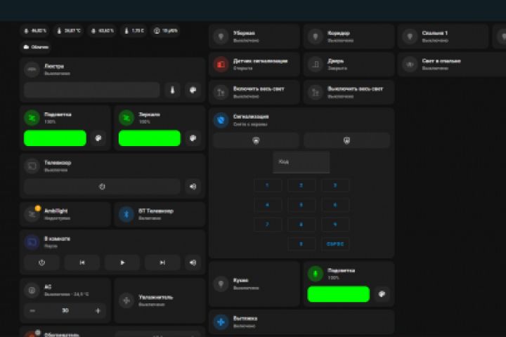Open color palette for the Зеркало light
This screenshot has height=337, width=506.
(x=193, y=138)
